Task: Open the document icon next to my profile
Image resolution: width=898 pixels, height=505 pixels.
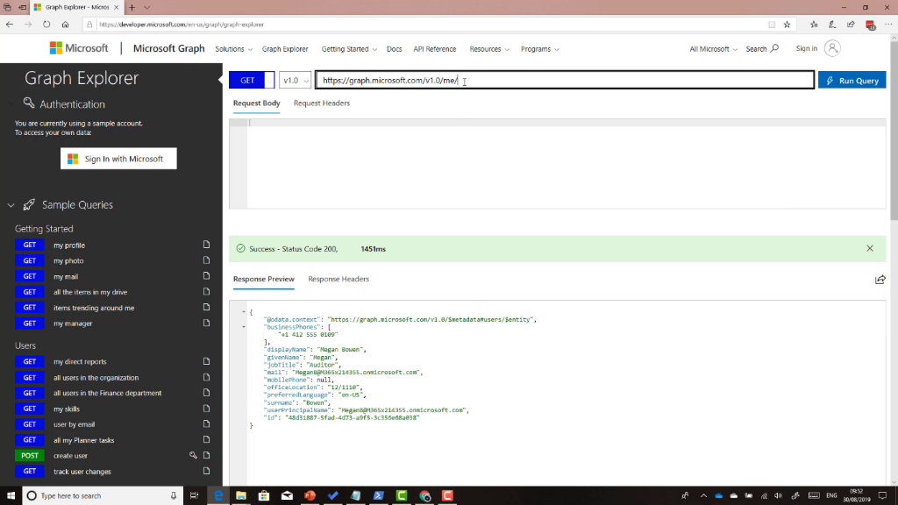Action: pyautogui.click(x=206, y=245)
